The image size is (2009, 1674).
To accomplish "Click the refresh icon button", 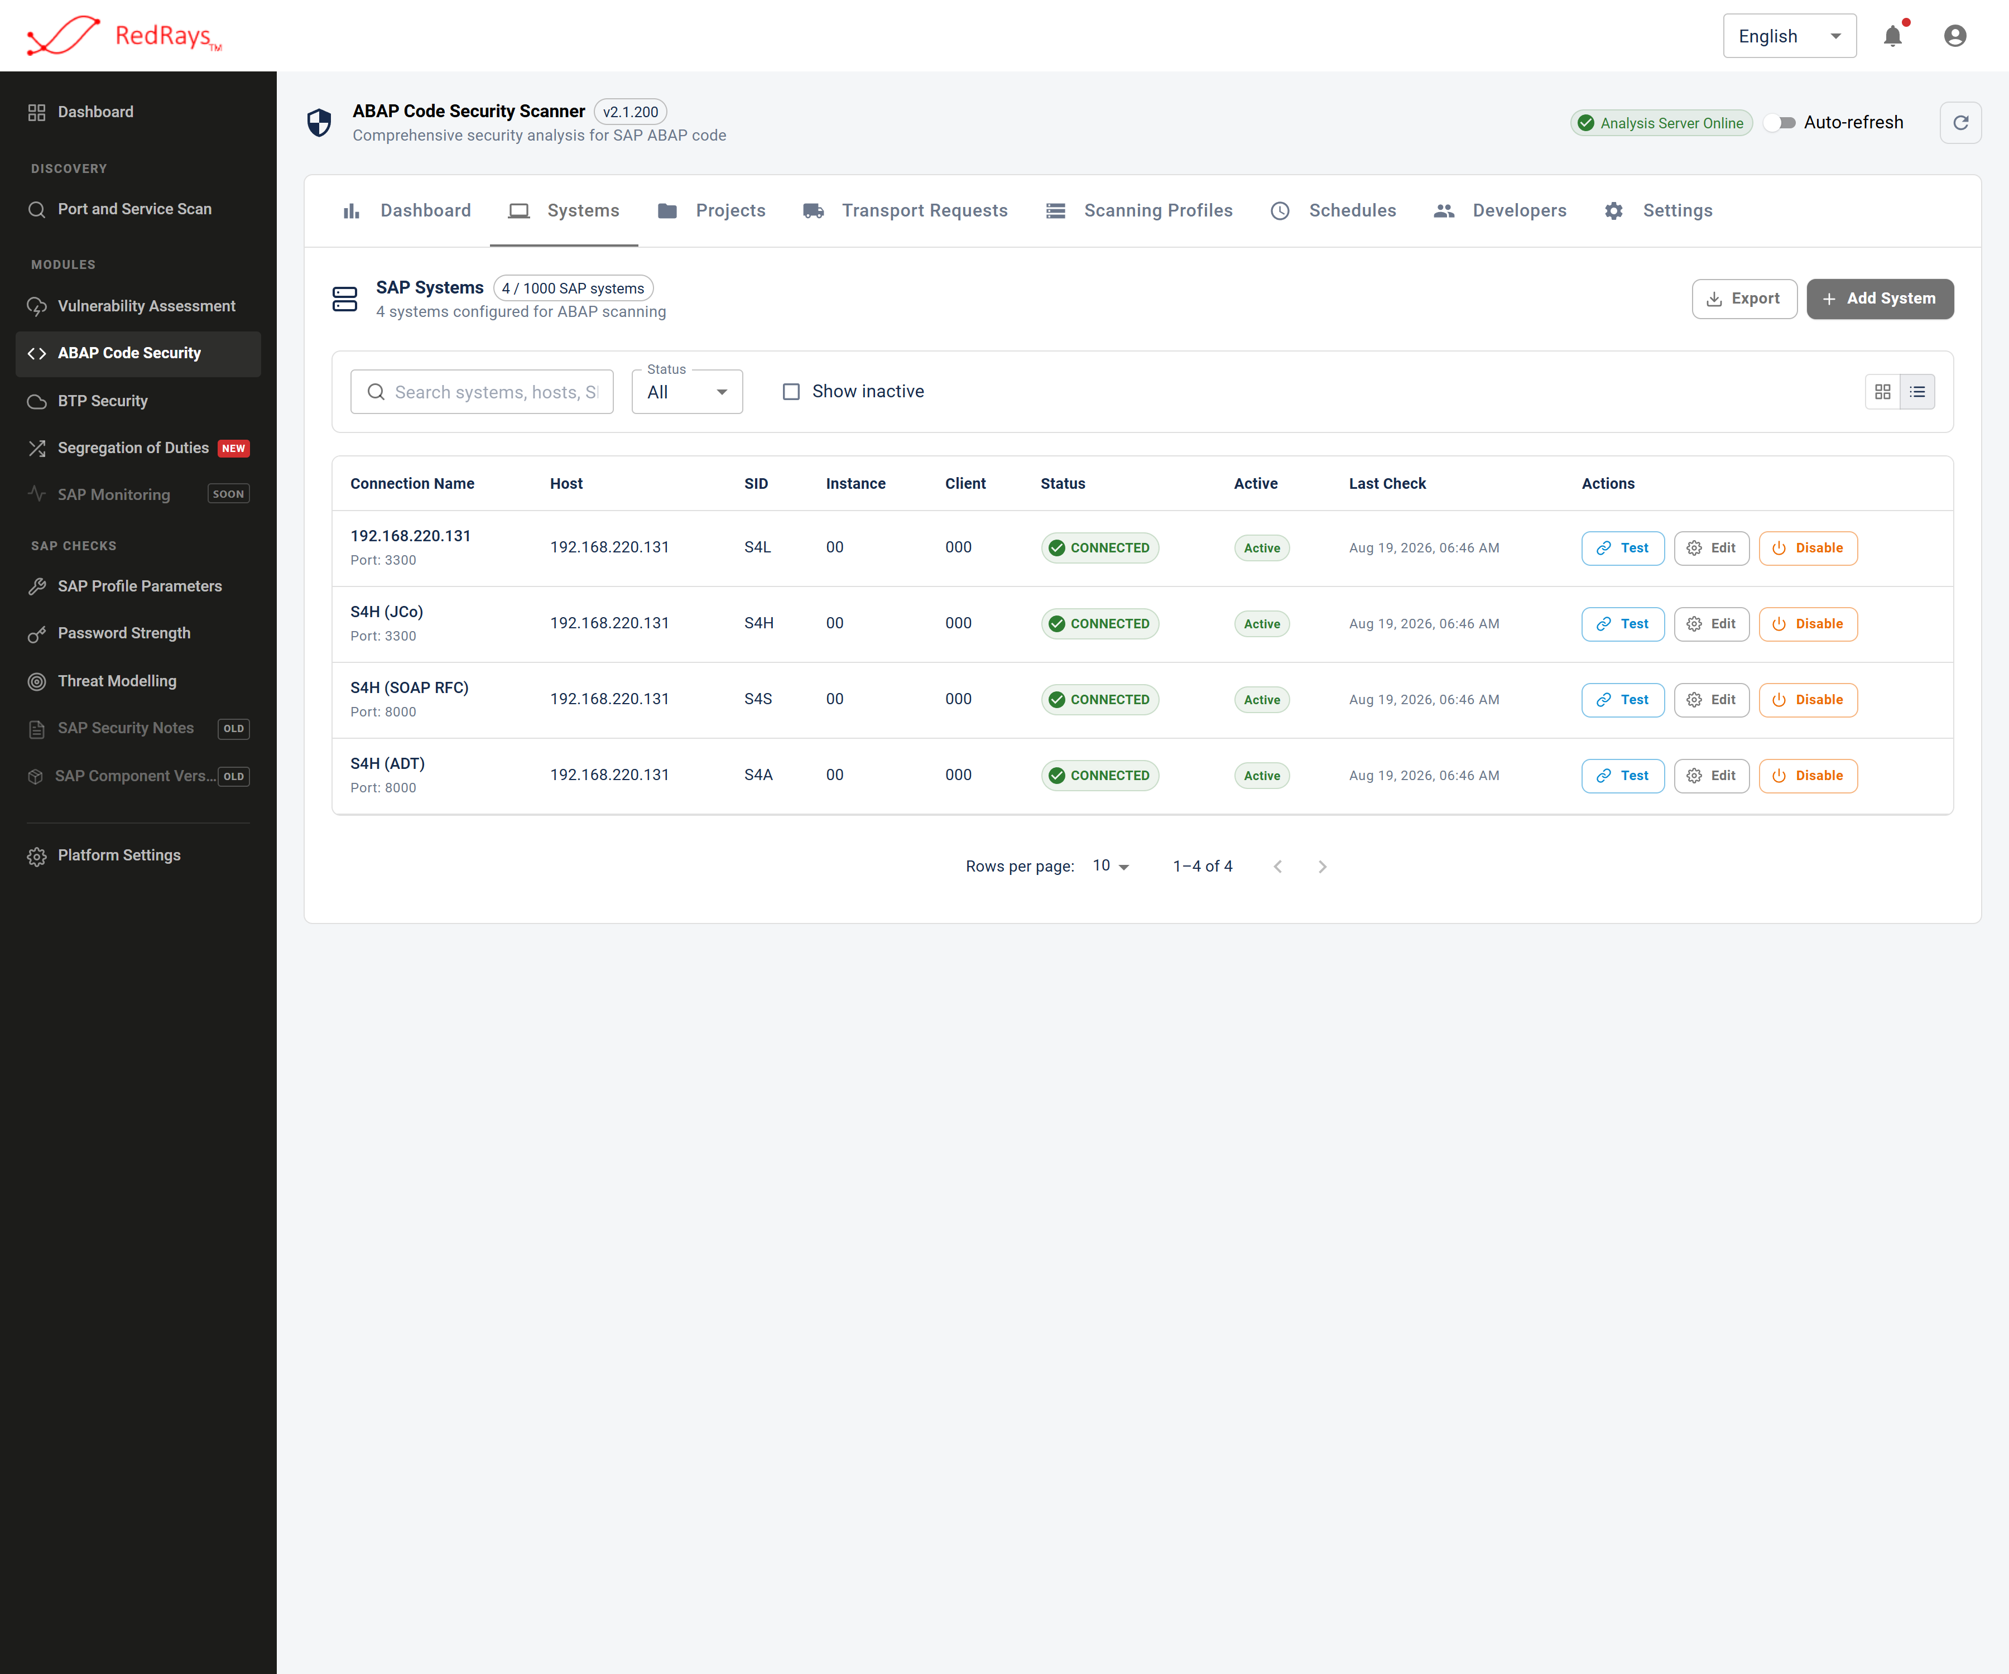I will pos(1960,122).
